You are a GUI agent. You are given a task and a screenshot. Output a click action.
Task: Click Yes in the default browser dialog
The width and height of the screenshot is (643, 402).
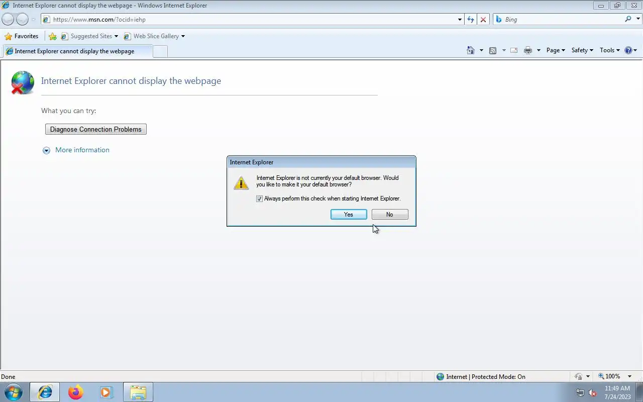[349, 215]
